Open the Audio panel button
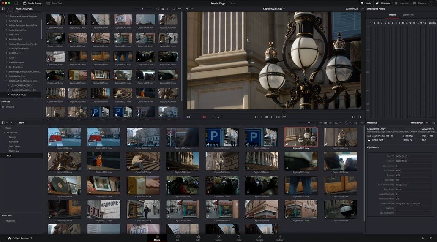This screenshot has width=437, height=242. pyautogui.click(x=366, y=3)
